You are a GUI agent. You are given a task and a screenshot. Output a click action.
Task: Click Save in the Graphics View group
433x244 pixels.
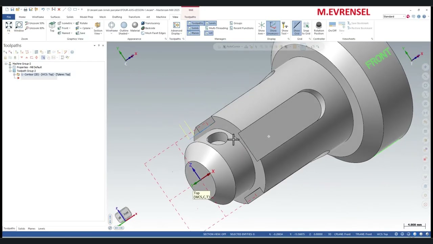(x=81, y=33)
